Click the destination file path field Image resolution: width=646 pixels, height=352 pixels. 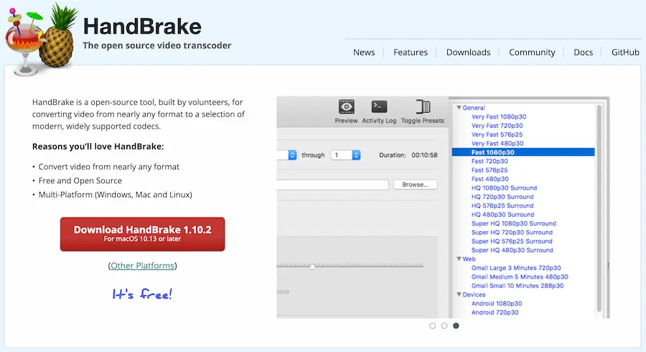tap(333, 185)
